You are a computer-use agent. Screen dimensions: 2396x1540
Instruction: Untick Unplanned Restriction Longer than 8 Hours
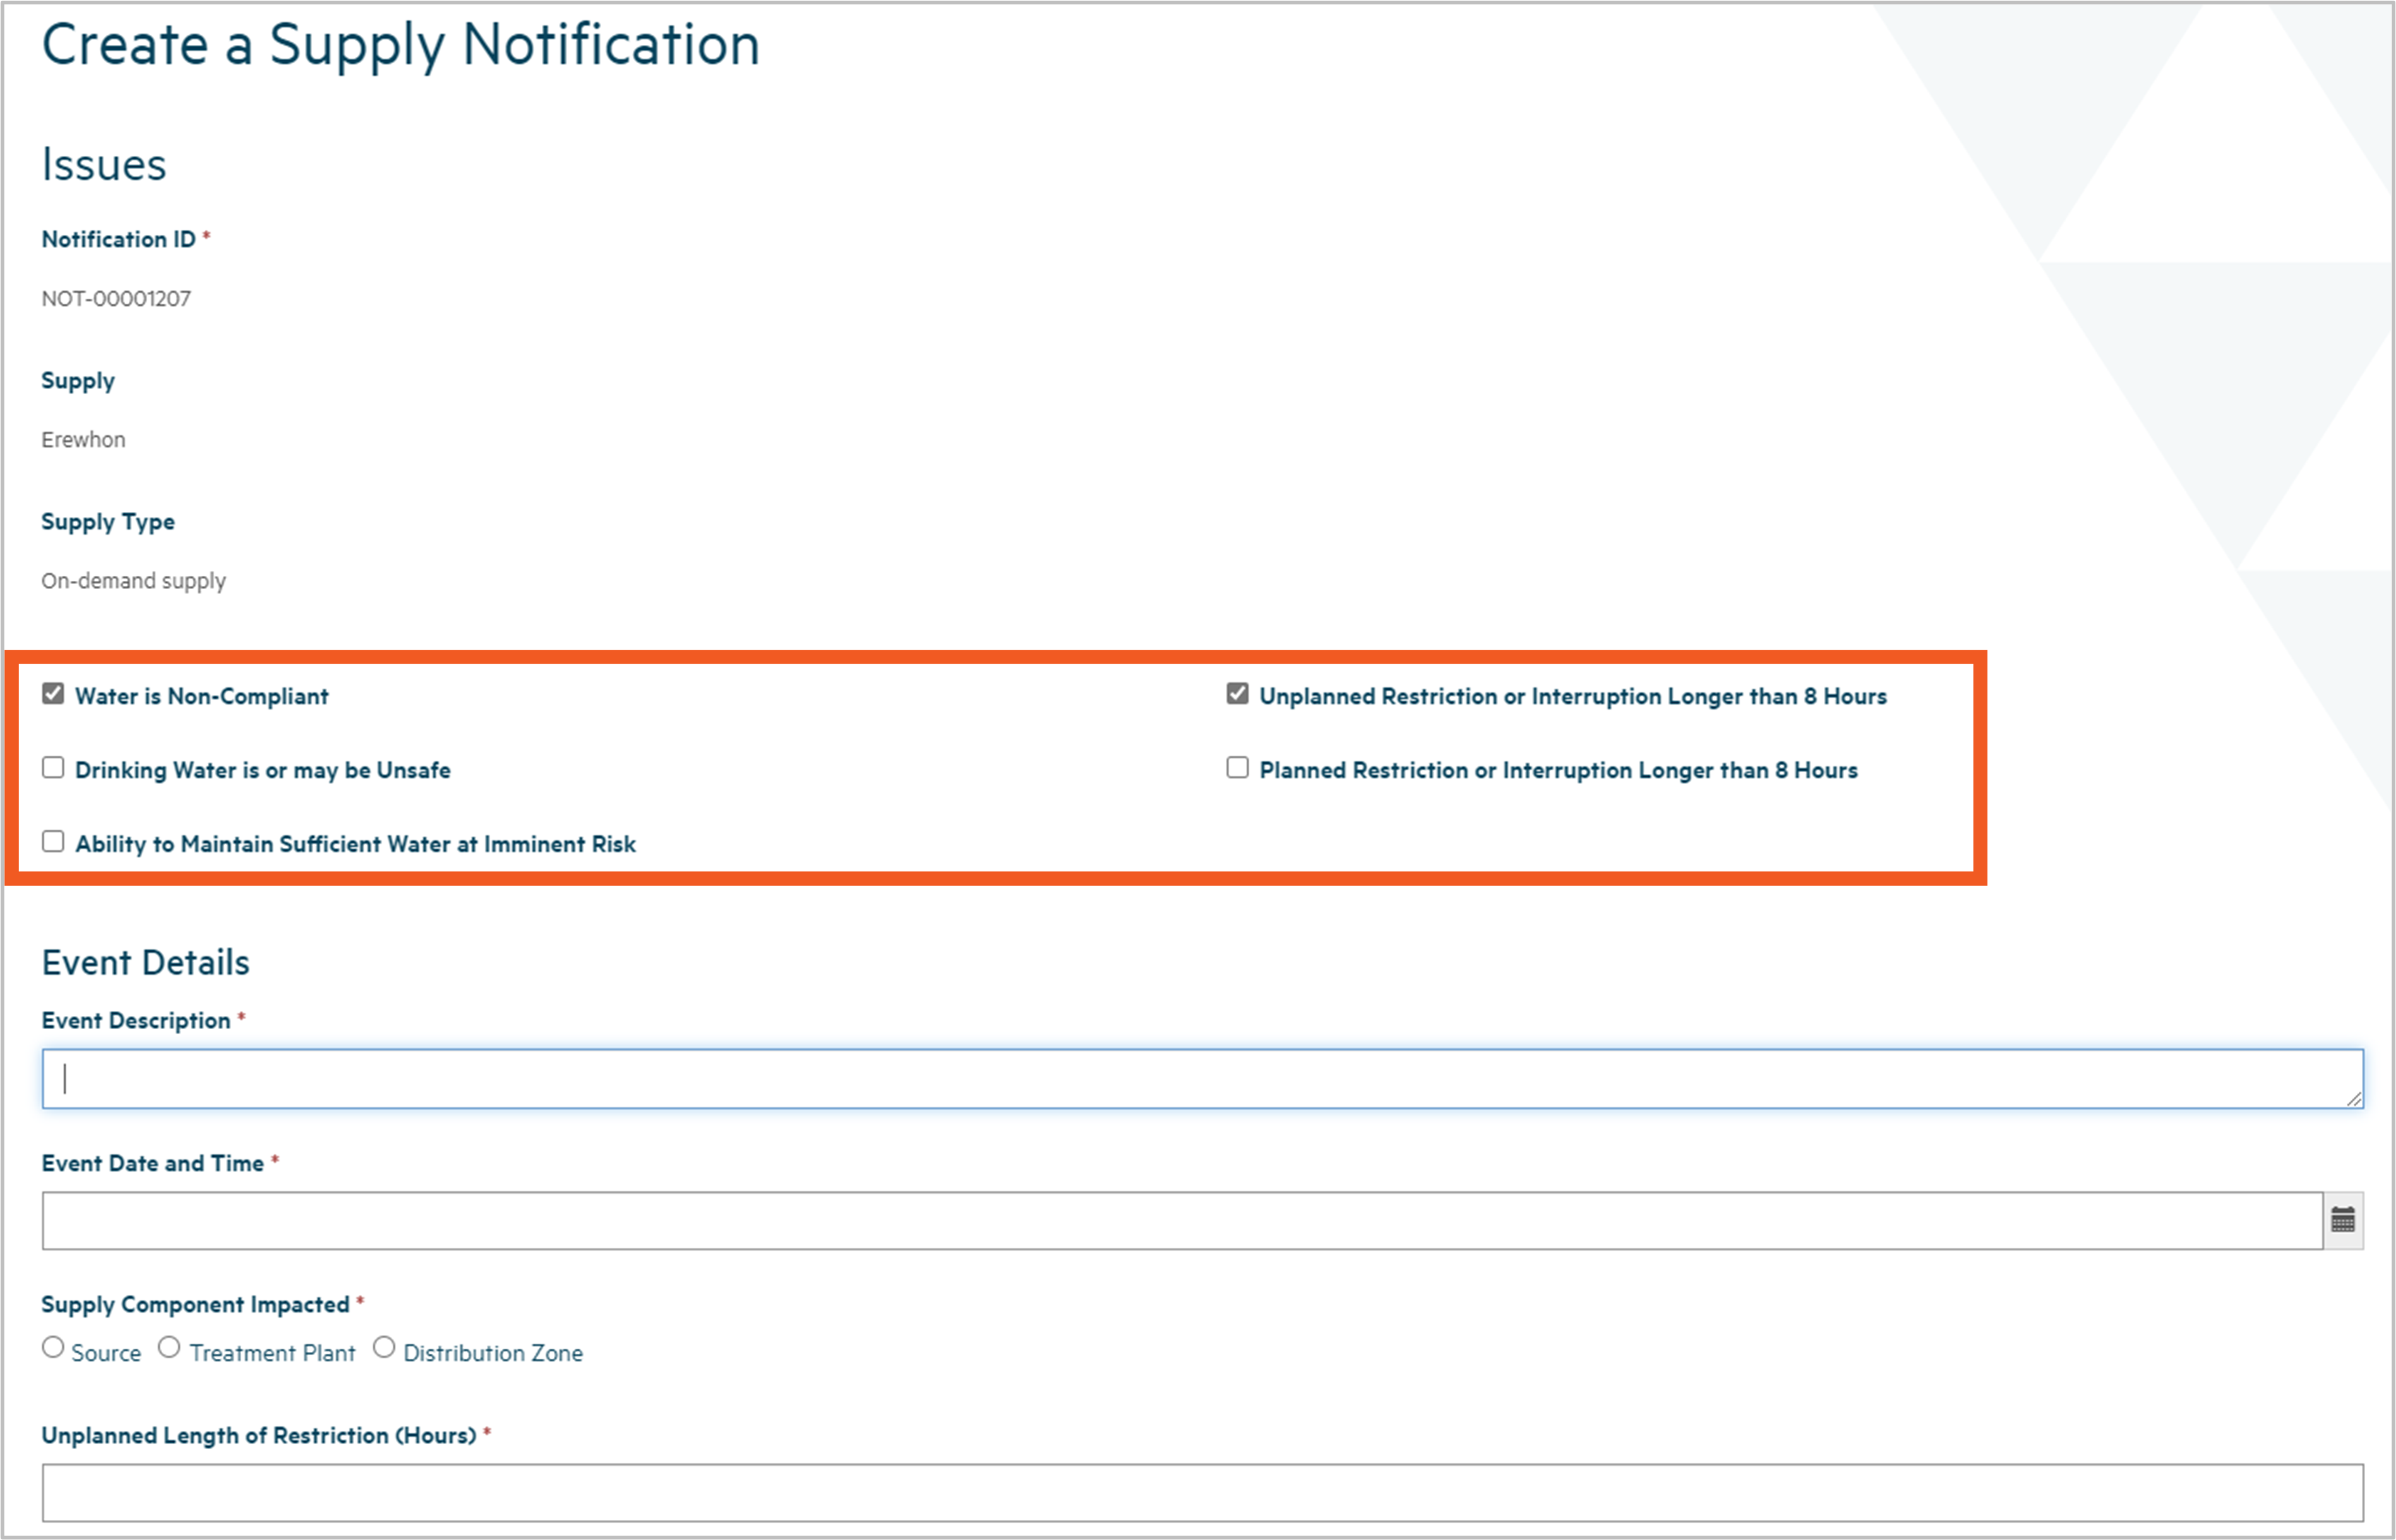[1237, 694]
